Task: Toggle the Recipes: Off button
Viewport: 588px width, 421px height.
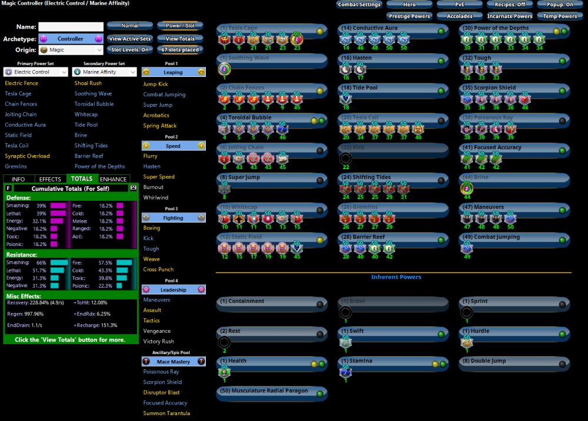Action: (x=510, y=5)
